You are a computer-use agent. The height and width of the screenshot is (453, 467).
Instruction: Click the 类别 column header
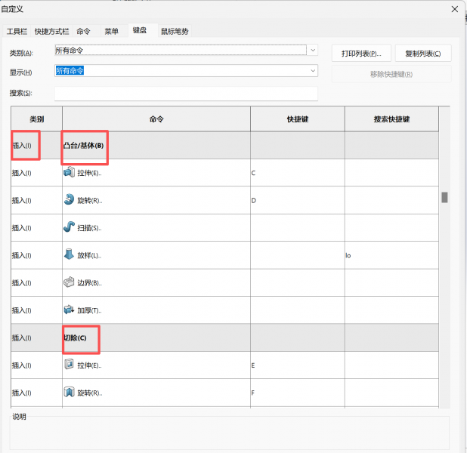pos(36,119)
